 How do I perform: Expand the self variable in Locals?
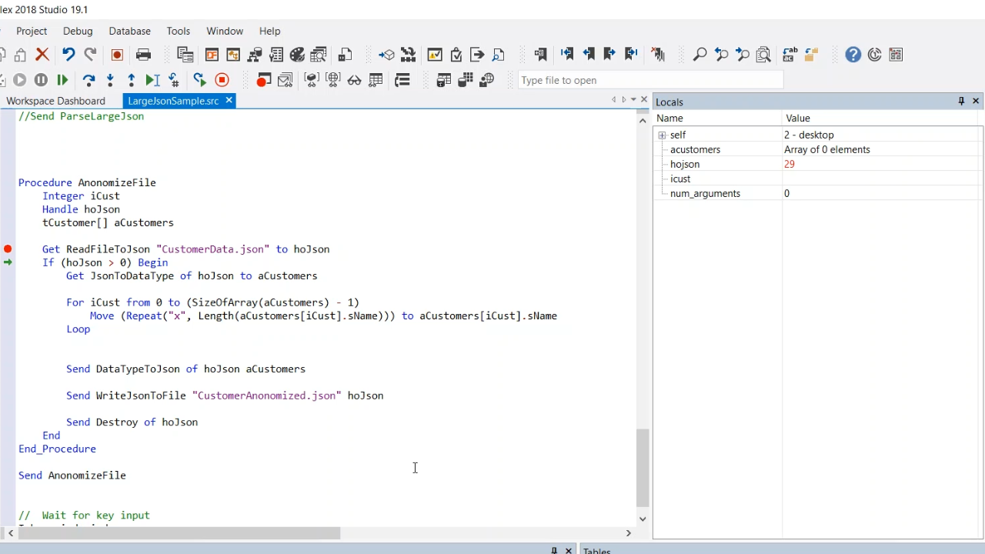pos(662,135)
